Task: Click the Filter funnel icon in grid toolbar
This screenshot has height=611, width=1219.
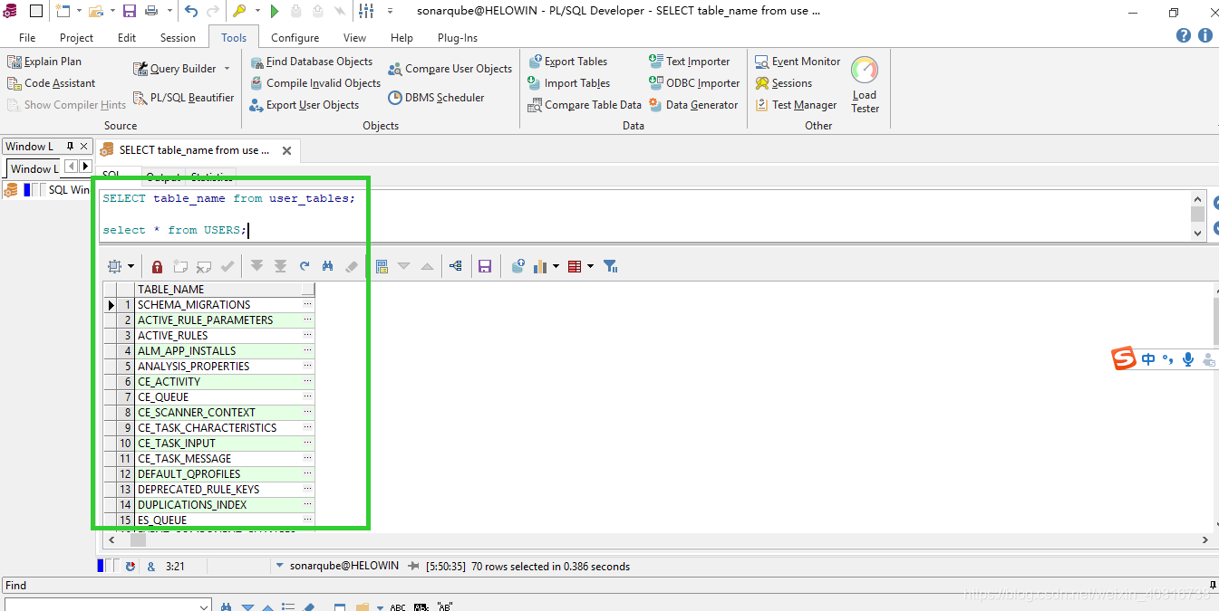Action: click(610, 266)
